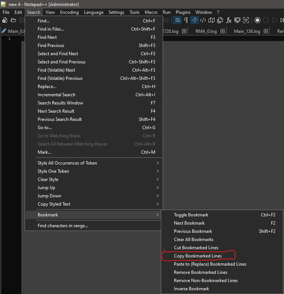
Task: Open the Language menu
Action: click(94, 12)
